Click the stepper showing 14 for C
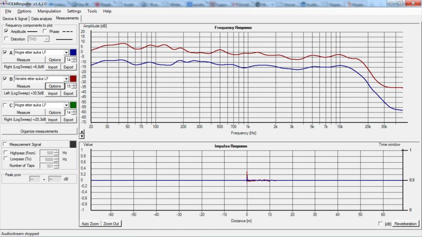The width and height of the screenshot is (422, 237). [71, 112]
